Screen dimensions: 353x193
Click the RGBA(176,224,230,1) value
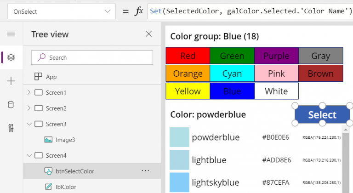click(321, 137)
